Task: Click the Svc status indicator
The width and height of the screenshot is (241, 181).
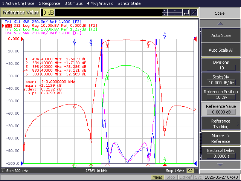Action: click(198, 178)
